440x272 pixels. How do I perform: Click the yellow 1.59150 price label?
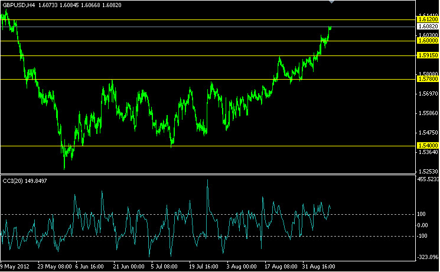[x=428, y=55]
